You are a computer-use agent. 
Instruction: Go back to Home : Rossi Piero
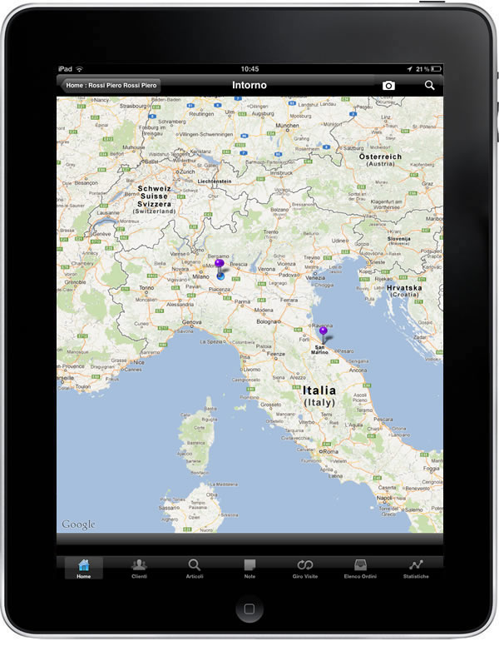click(111, 86)
